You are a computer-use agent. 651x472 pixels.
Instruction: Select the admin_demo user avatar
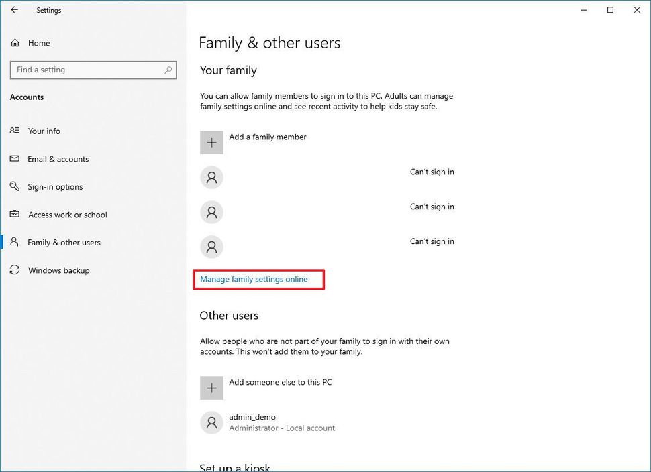point(211,423)
